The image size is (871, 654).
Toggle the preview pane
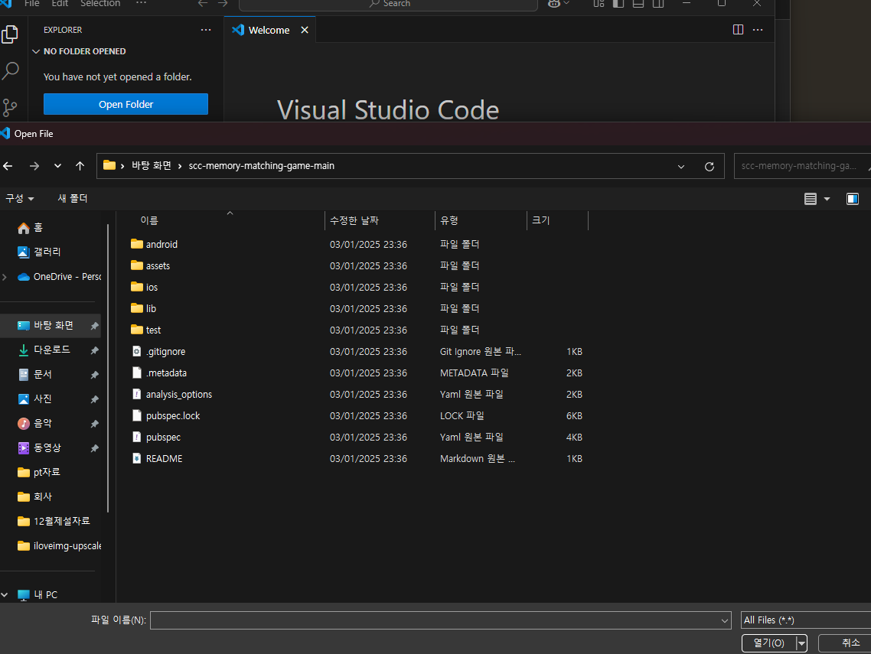[853, 199]
